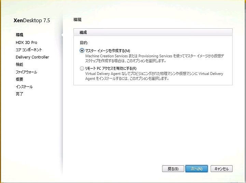This screenshot has height=183, width=246.
Task: Click the 目的: label
Action: tap(84, 43)
